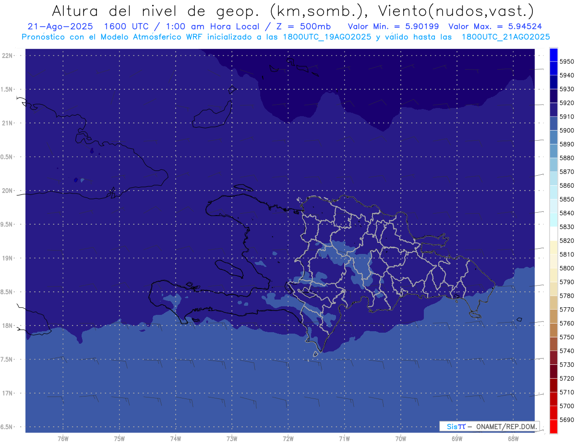
Task: Click the colorbar swatch between 5920 and 5910
Action: [553, 110]
